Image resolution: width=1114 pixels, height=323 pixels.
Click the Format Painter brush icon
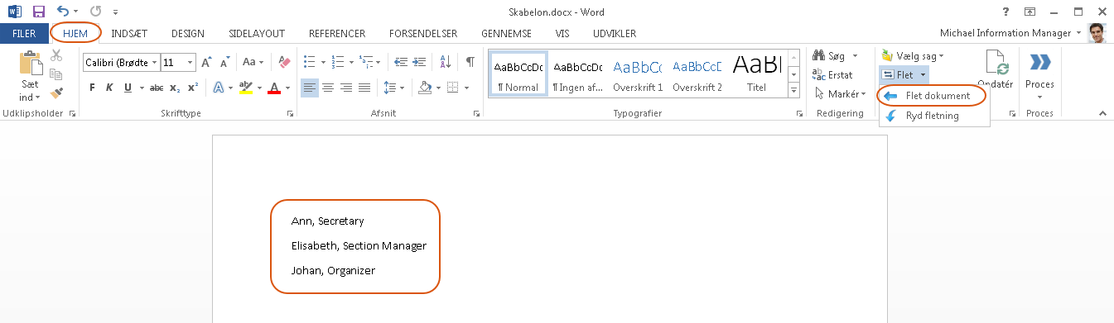(x=56, y=93)
